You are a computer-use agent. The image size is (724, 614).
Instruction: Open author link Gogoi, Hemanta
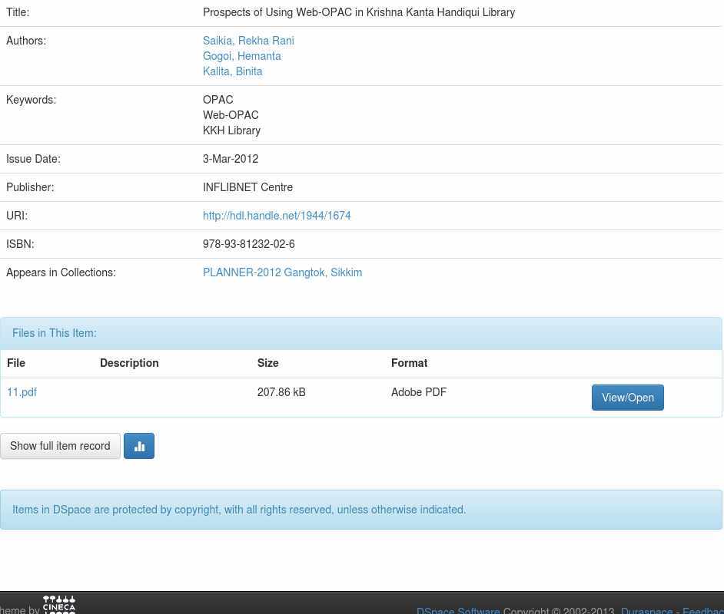coord(241,56)
